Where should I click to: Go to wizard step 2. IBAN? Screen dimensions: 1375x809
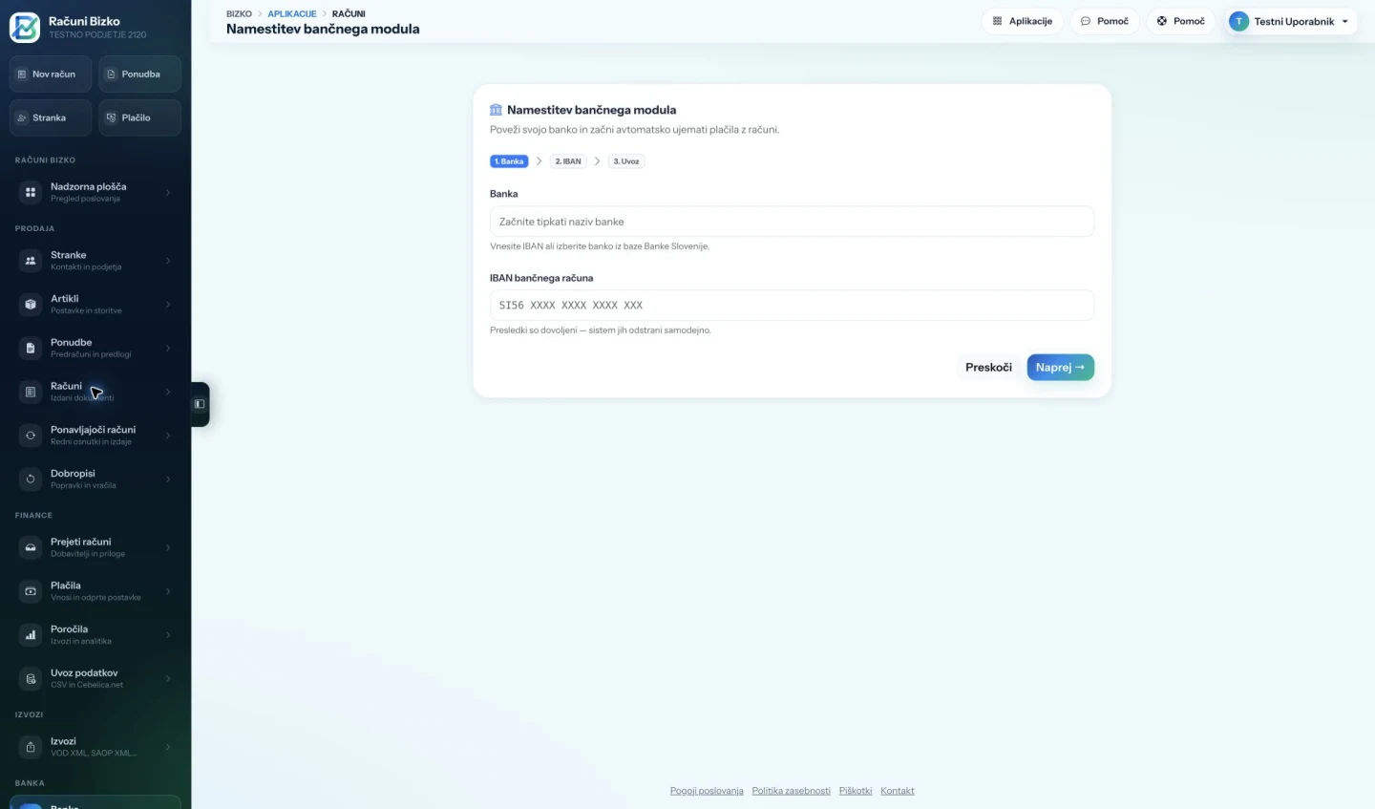coord(568,161)
